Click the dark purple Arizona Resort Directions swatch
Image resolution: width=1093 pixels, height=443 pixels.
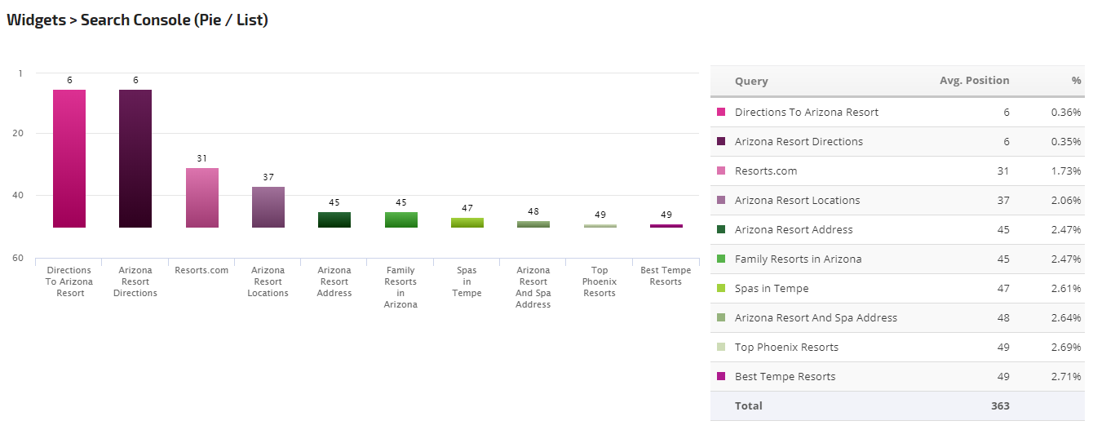point(721,141)
